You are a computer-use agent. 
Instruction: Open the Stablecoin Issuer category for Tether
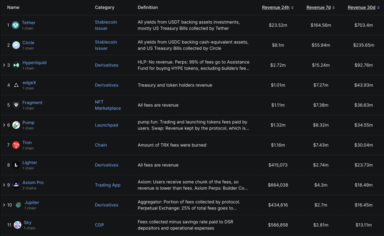(x=106, y=25)
